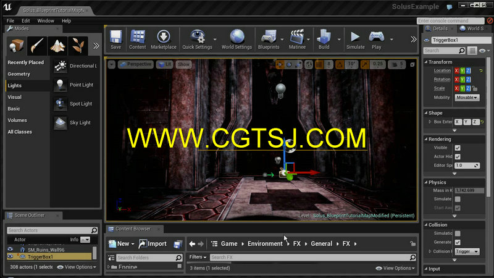Viewport: 494px width, 278px height.
Task: Open the New asset dropdown
Action: point(121,243)
